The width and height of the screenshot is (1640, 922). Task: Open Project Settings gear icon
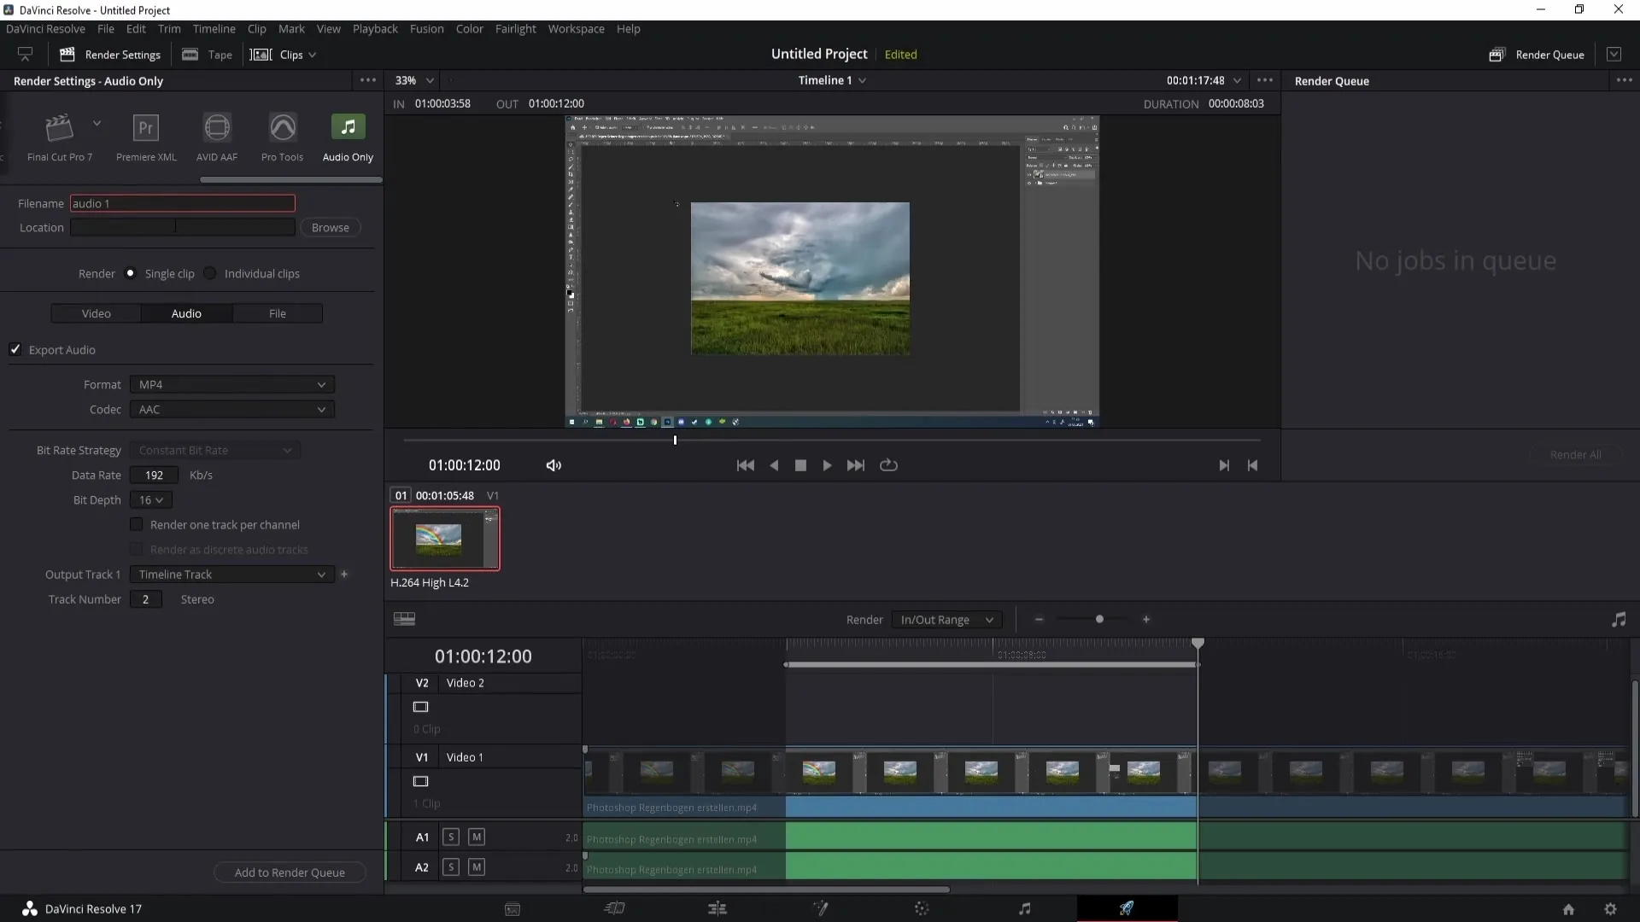pos(1610,909)
